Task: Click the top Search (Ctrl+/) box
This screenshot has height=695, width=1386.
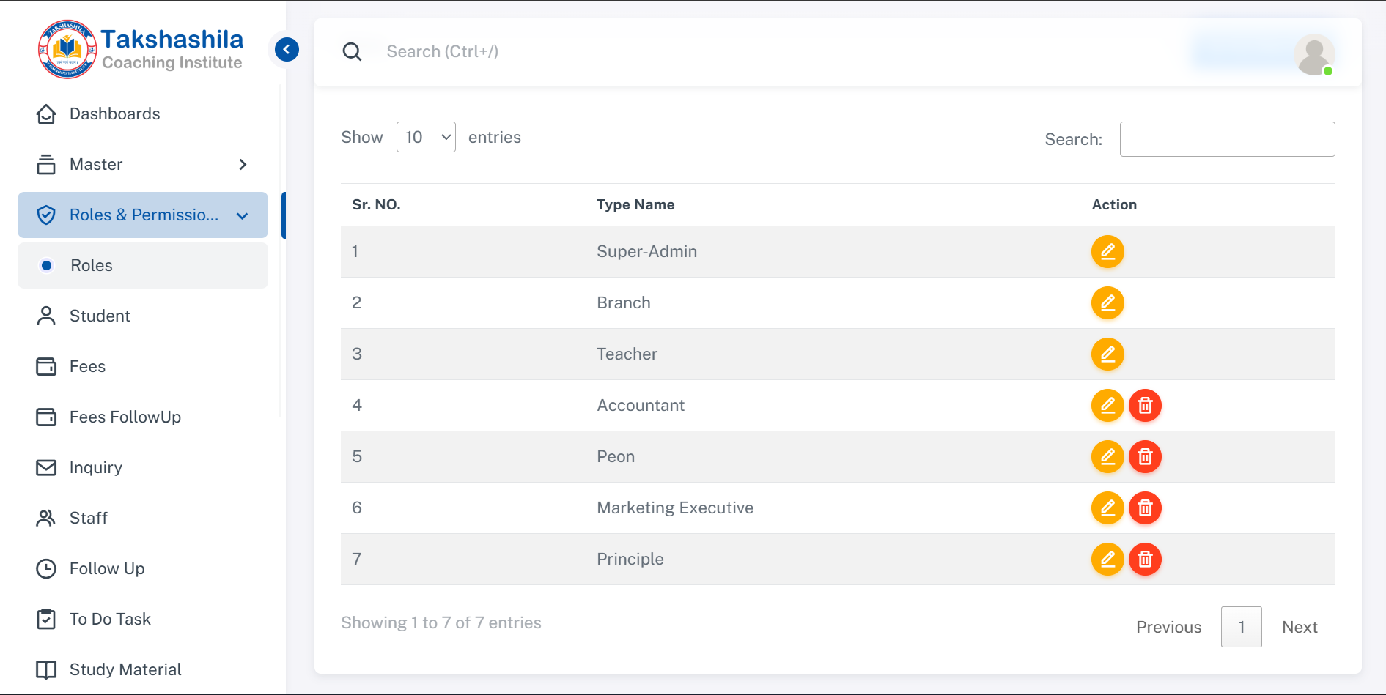Action: click(x=442, y=51)
